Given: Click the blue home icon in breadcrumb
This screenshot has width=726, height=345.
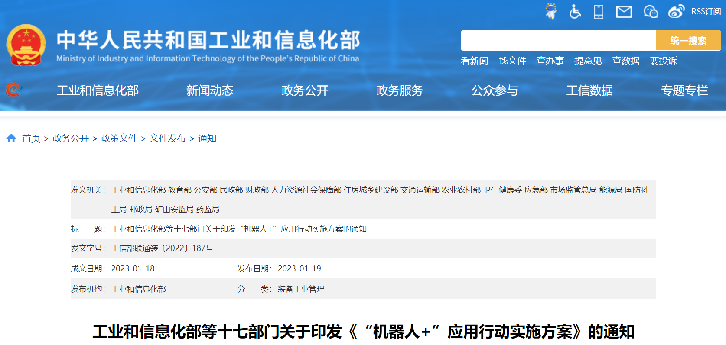Looking at the screenshot, I should tap(11, 138).
